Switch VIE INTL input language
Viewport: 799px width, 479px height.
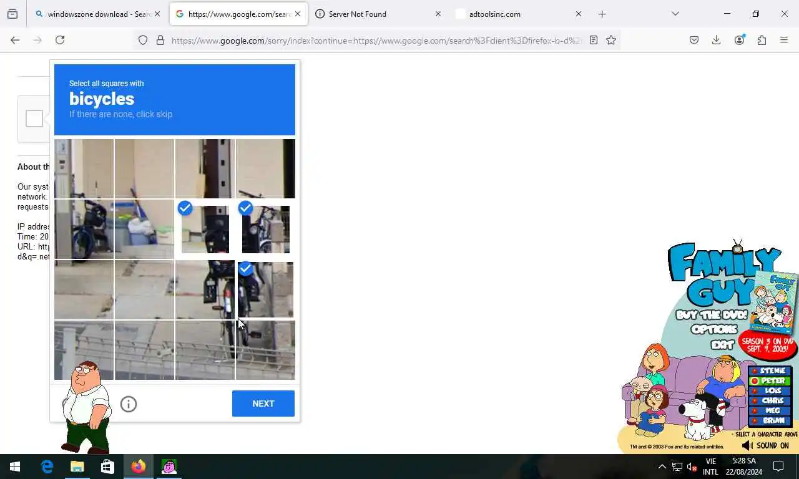(x=710, y=467)
